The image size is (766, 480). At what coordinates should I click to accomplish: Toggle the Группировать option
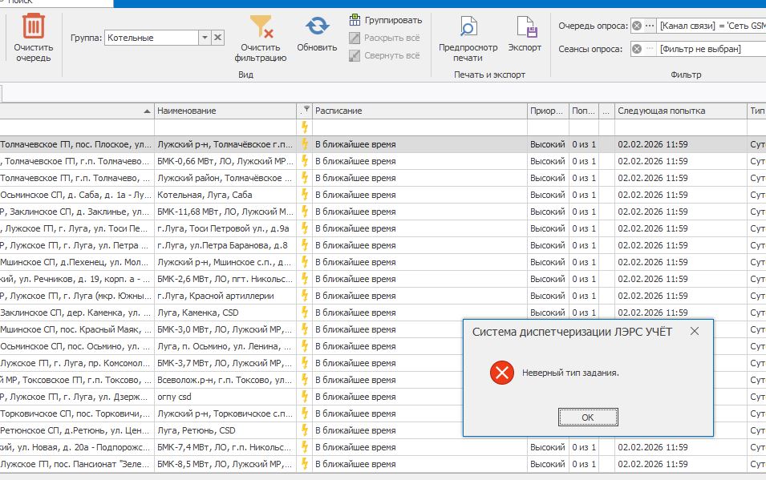385,19
